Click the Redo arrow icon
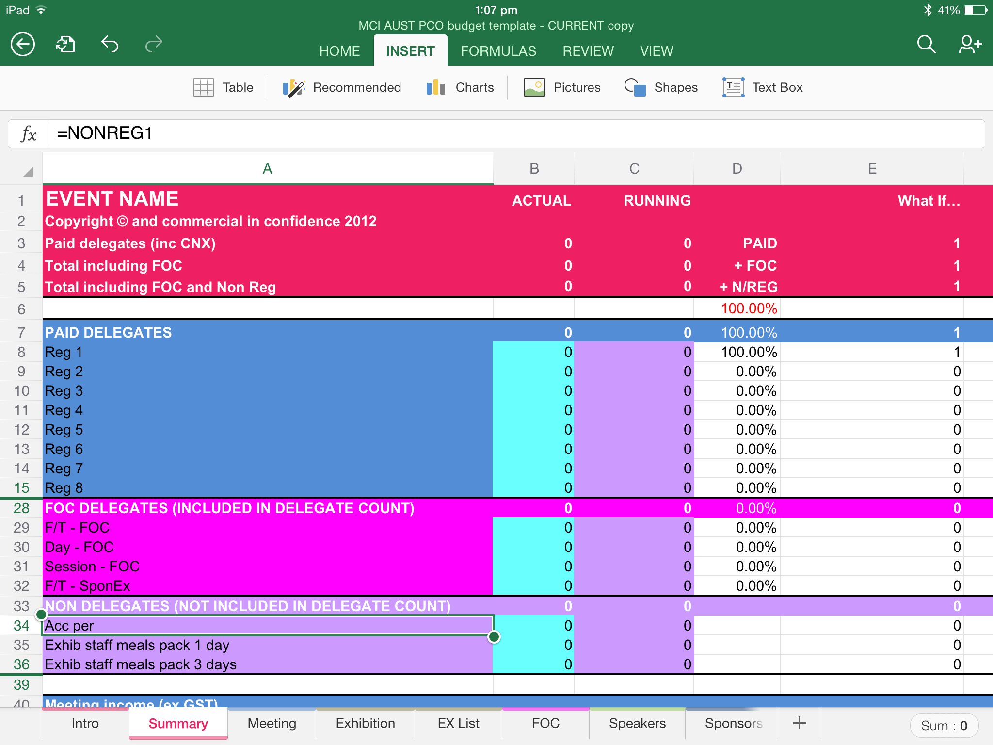This screenshot has width=993, height=745. click(154, 45)
